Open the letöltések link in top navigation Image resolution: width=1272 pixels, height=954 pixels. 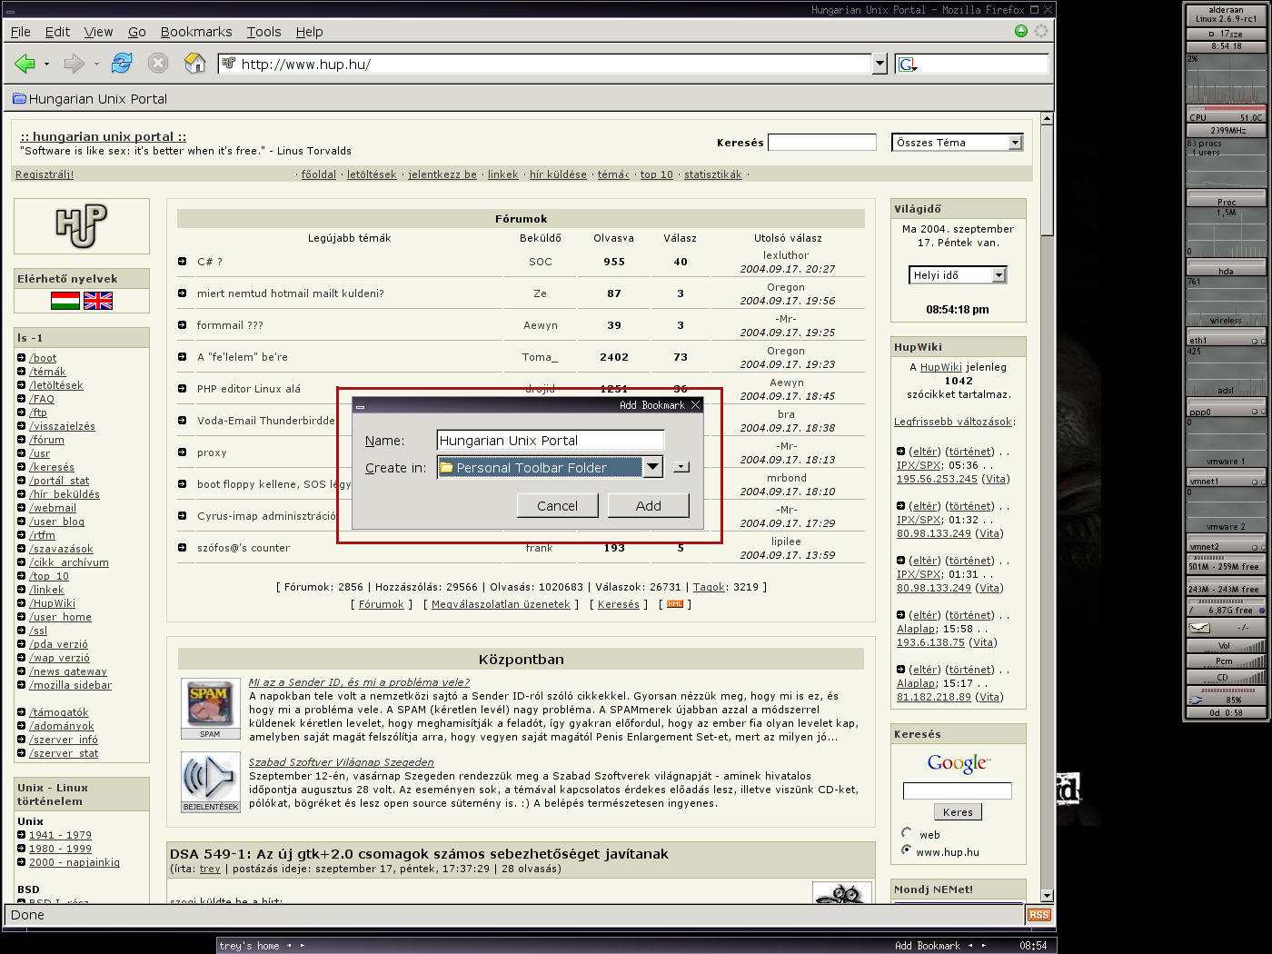pos(372,174)
